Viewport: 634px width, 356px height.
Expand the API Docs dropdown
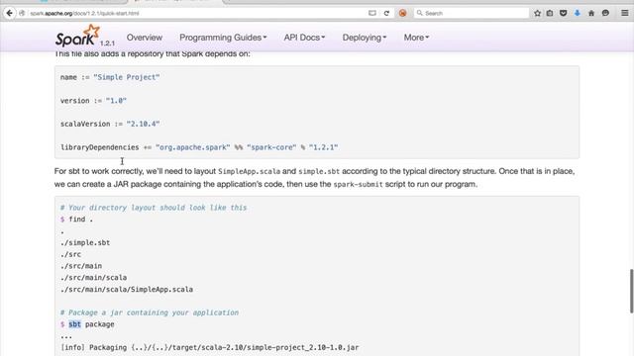(x=304, y=38)
